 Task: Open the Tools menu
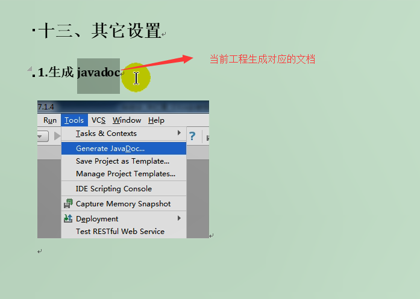coord(74,120)
